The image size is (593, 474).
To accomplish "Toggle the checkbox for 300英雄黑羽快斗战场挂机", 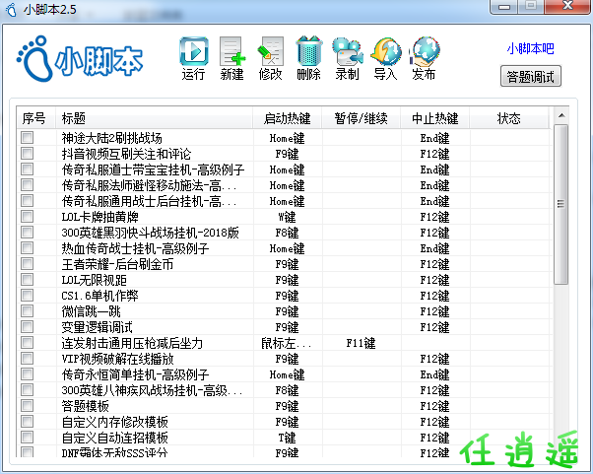I will point(28,233).
